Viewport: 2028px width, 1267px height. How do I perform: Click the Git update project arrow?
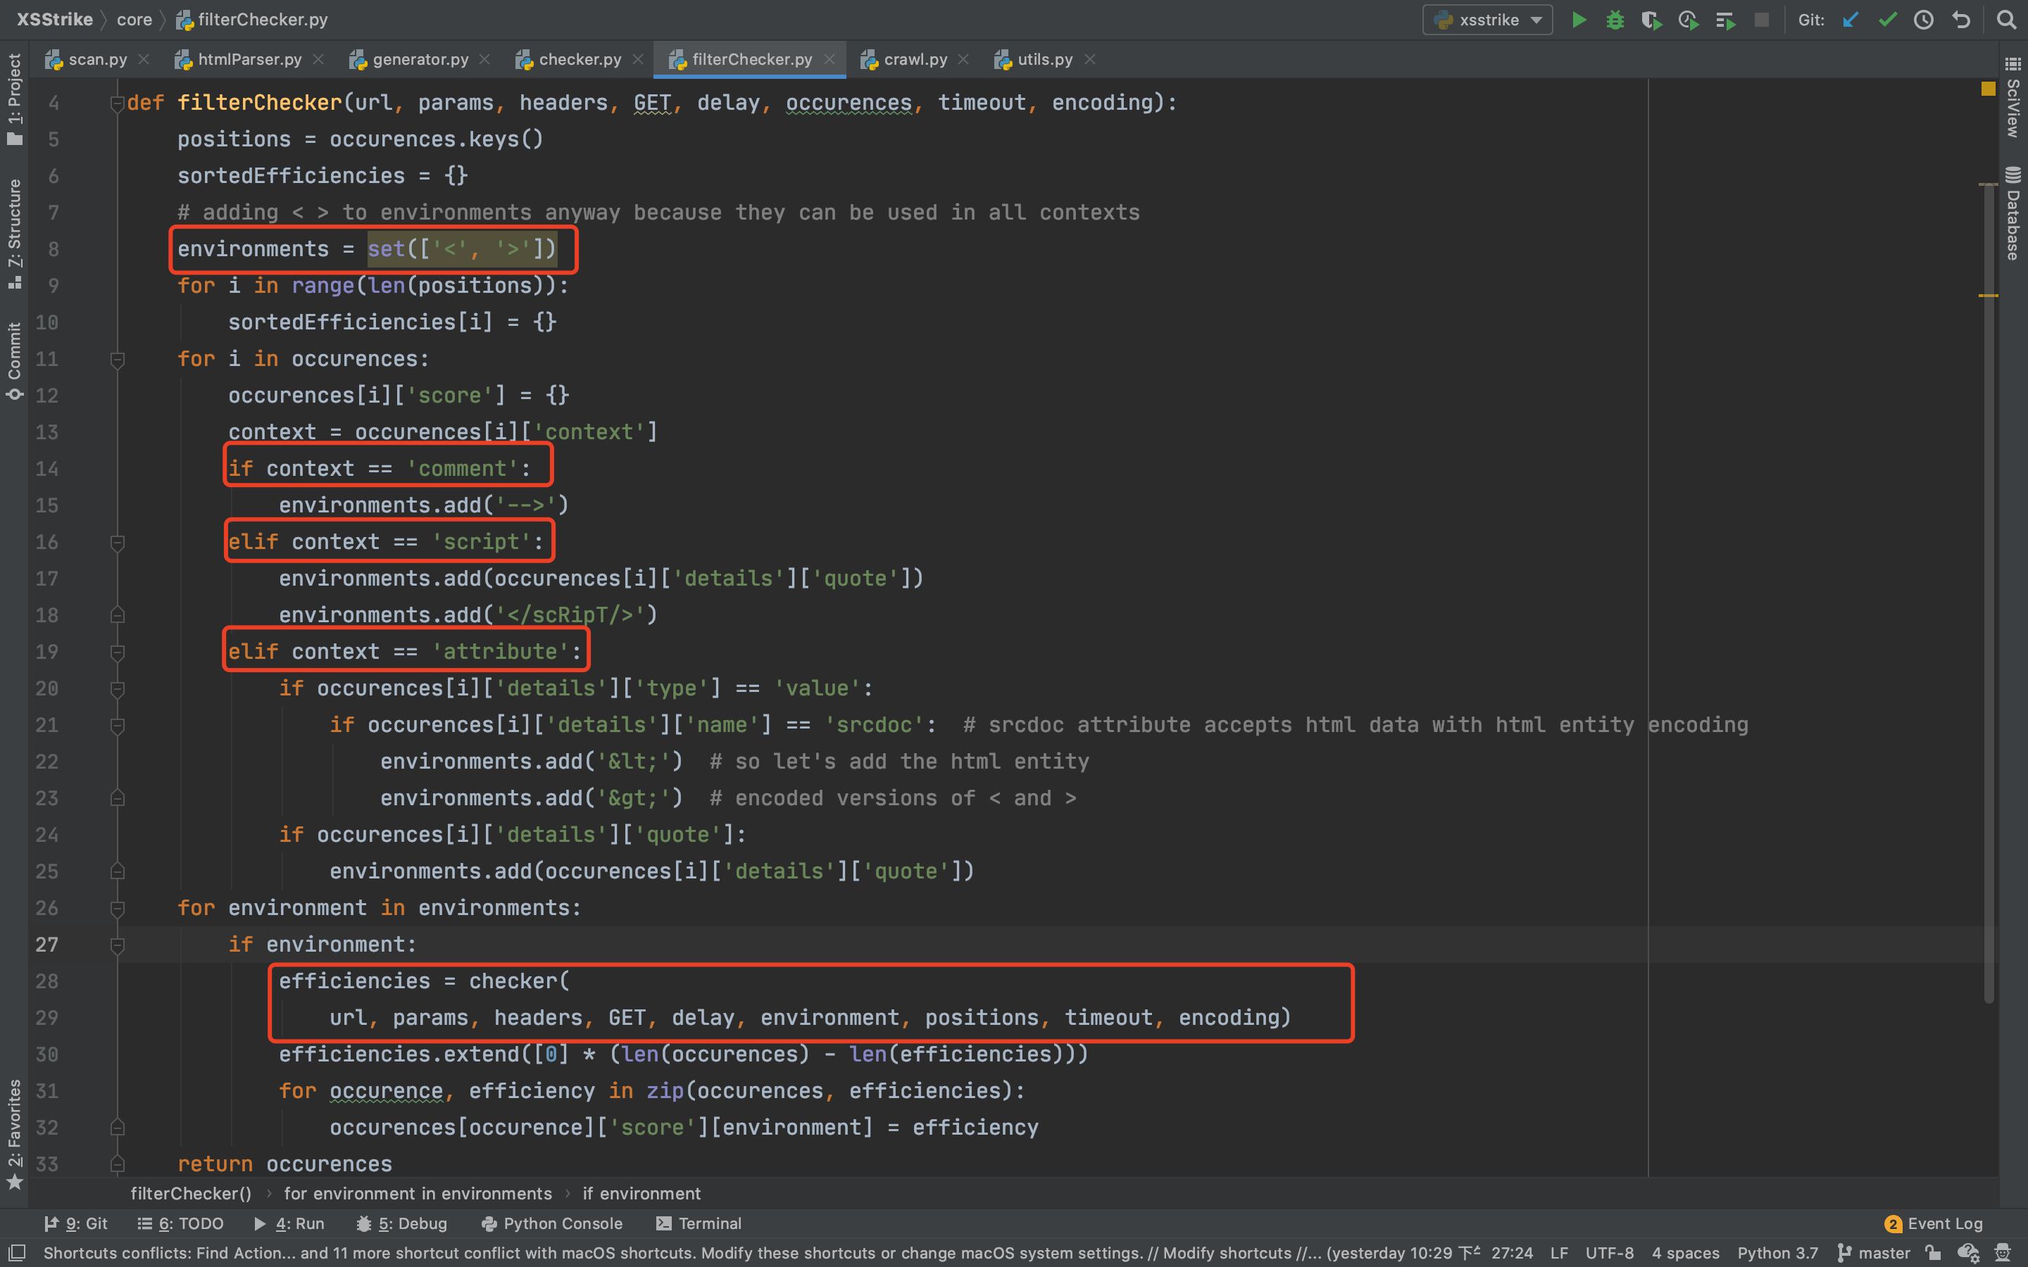point(1851,19)
